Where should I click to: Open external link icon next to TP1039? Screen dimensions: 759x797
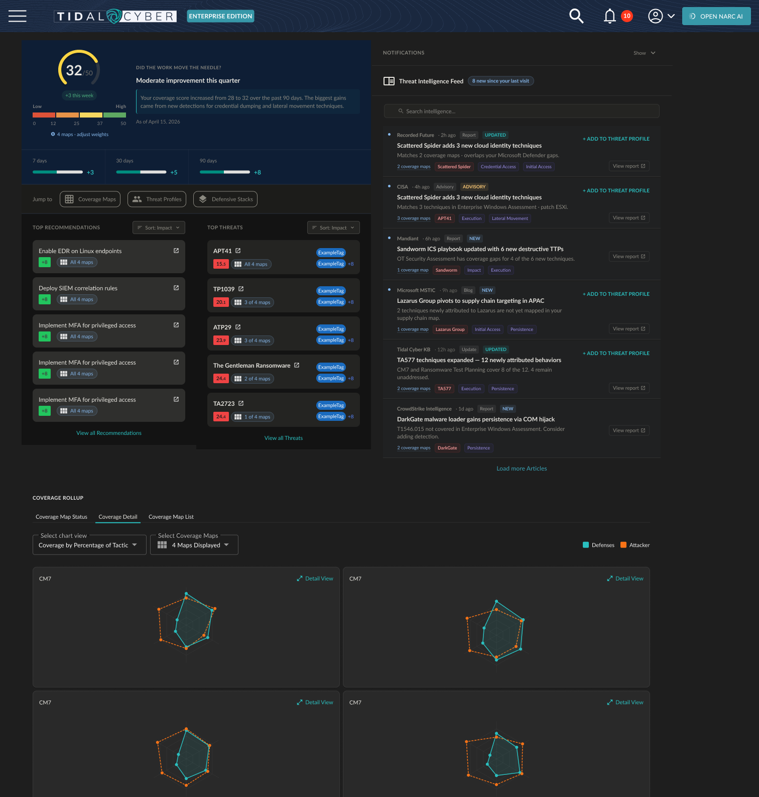click(x=241, y=289)
